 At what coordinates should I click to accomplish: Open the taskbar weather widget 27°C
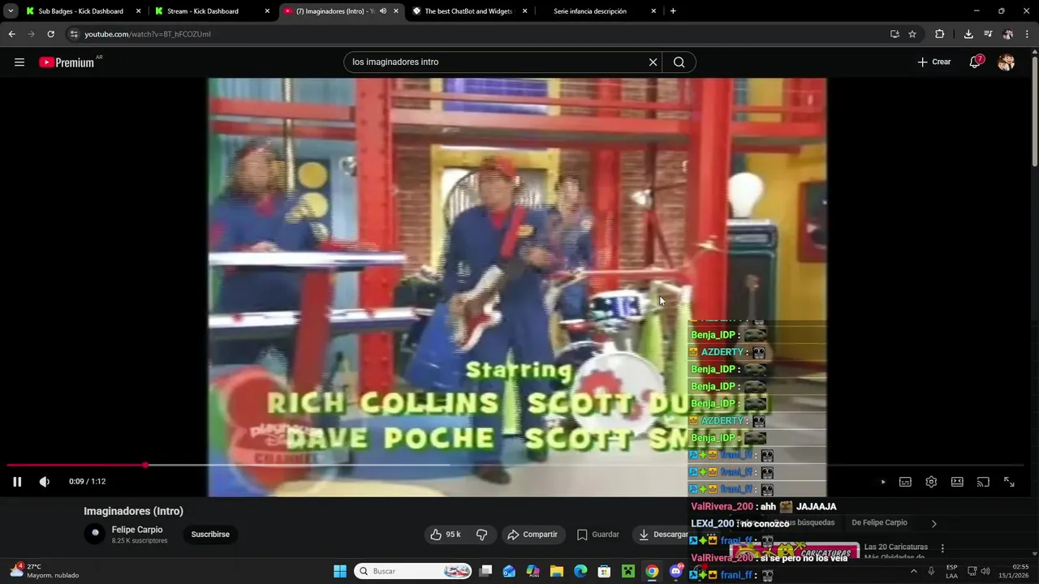[45, 571]
